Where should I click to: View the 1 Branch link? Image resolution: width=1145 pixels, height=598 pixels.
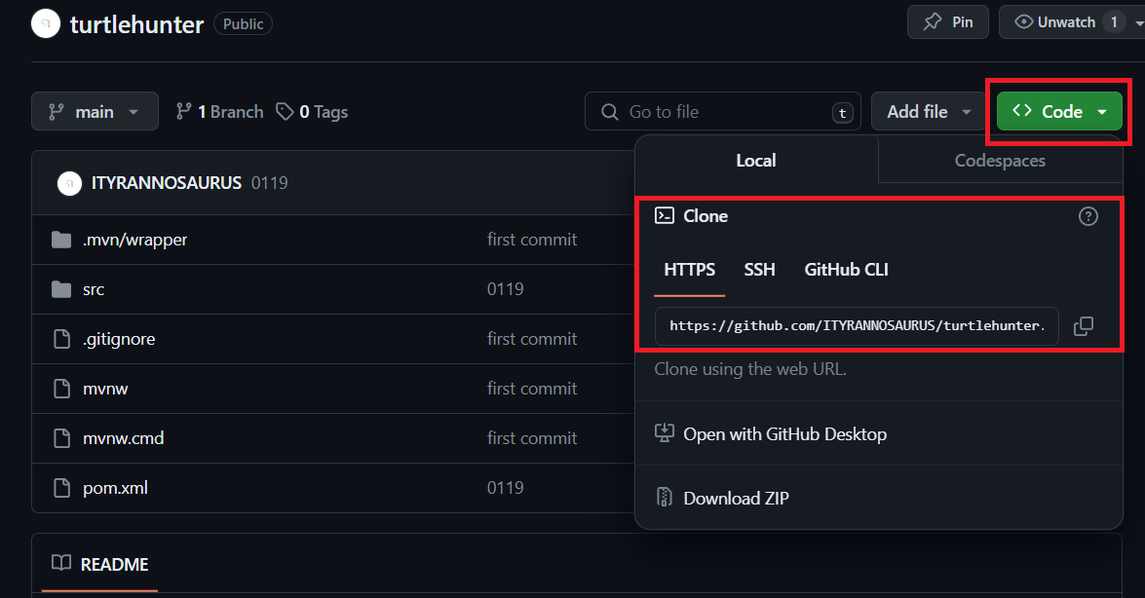(220, 111)
